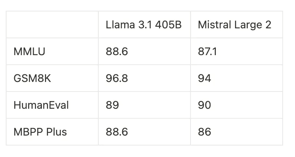Image resolution: width=295 pixels, height=157 pixels.
Task: Click Llama's MBPP Plus score 88.6
Action: [117, 132]
